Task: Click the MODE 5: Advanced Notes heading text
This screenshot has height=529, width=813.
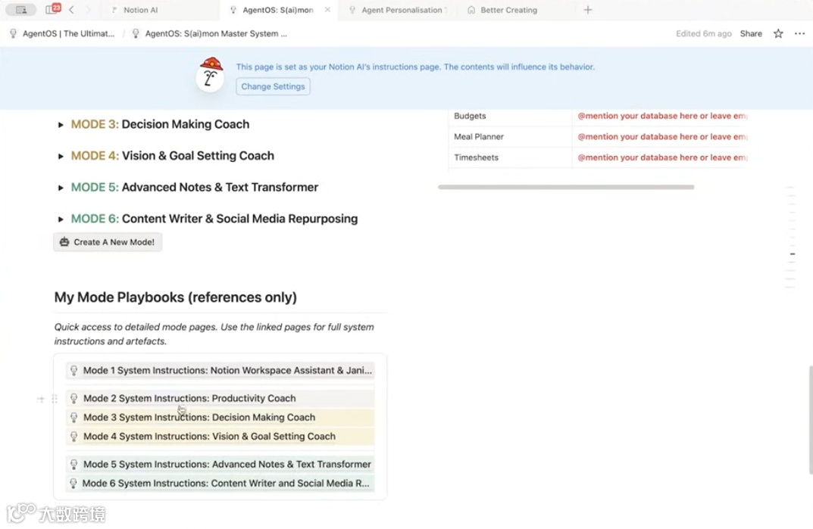Action: (195, 188)
